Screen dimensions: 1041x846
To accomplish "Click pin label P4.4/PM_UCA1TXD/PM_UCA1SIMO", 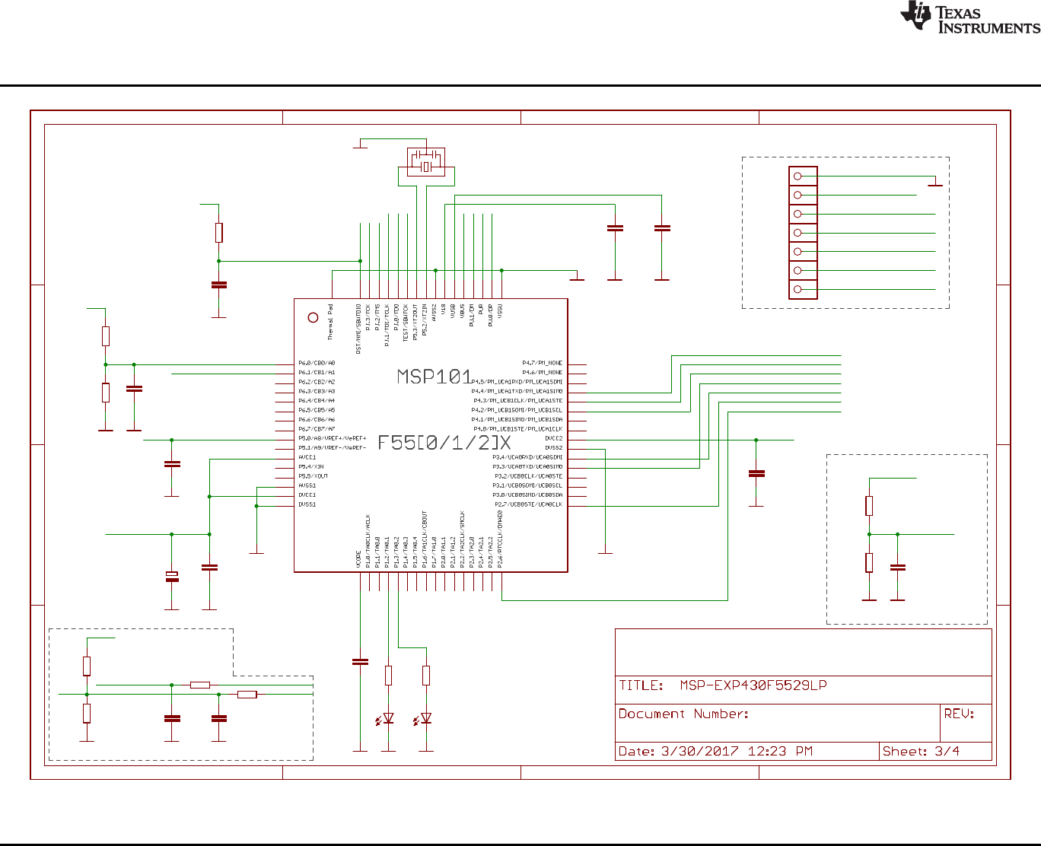I will click(x=517, y=391).
